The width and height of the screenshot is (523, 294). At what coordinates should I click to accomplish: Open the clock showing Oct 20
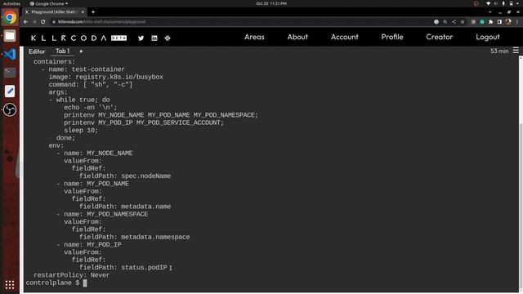[x=271, y=3]
